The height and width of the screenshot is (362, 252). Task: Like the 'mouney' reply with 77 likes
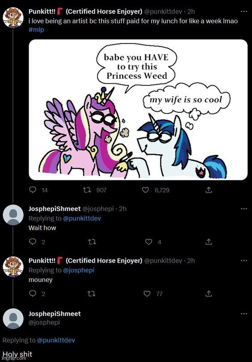point(147,294)
